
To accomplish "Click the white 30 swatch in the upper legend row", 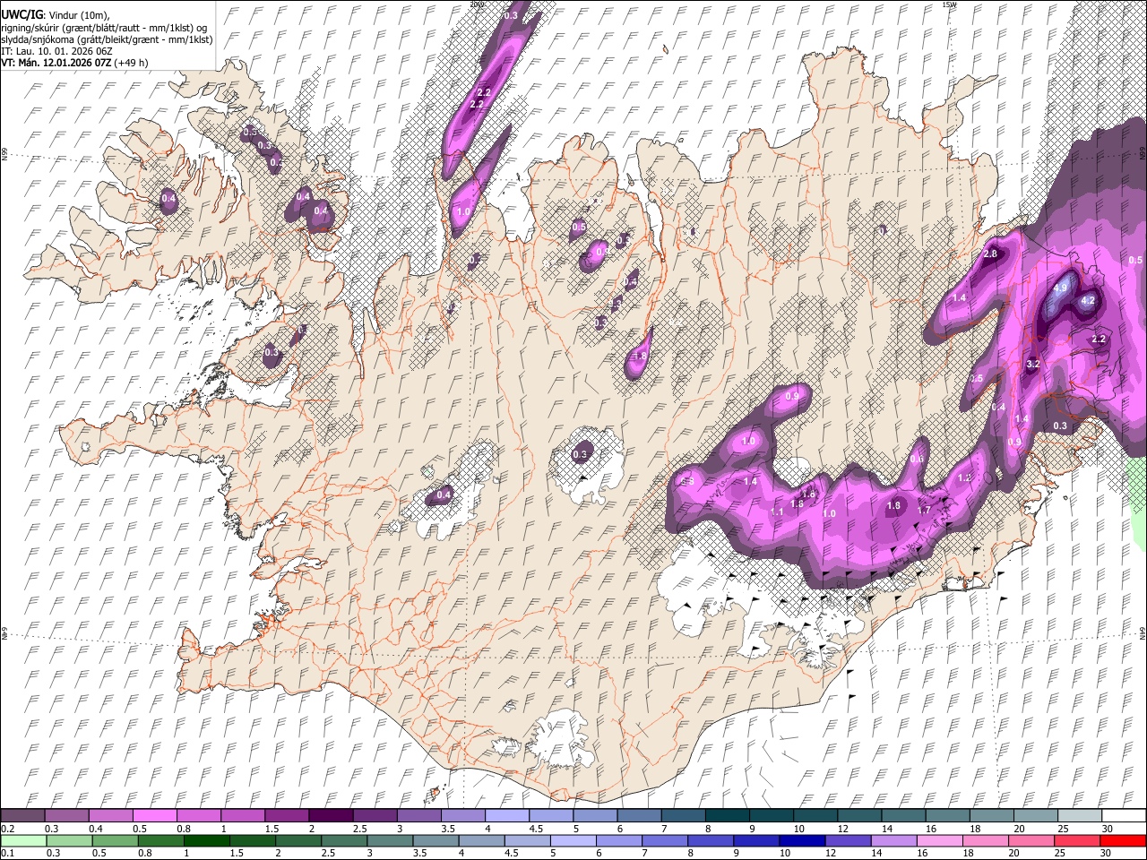I will (x=1123, y=815).
